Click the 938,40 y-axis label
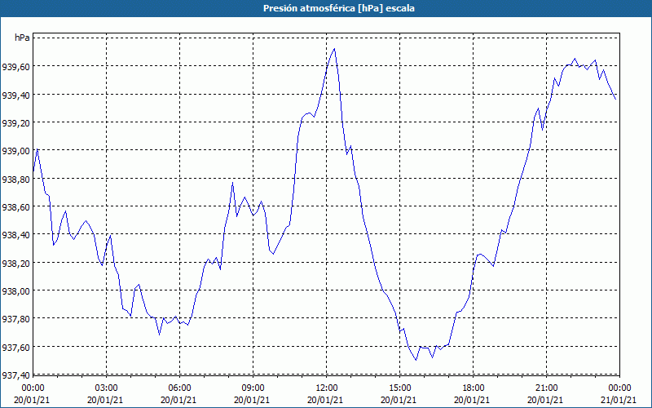The width and height of the screenshot is (652, 408). click(x=15, y=235)
